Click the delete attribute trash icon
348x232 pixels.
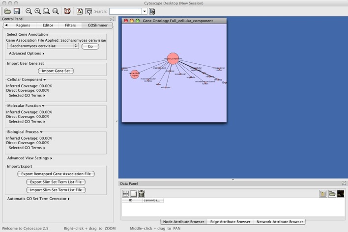(142, 194)
